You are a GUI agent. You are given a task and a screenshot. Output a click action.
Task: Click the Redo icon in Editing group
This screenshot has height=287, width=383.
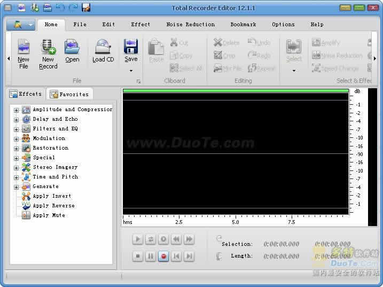pos(252,55)
